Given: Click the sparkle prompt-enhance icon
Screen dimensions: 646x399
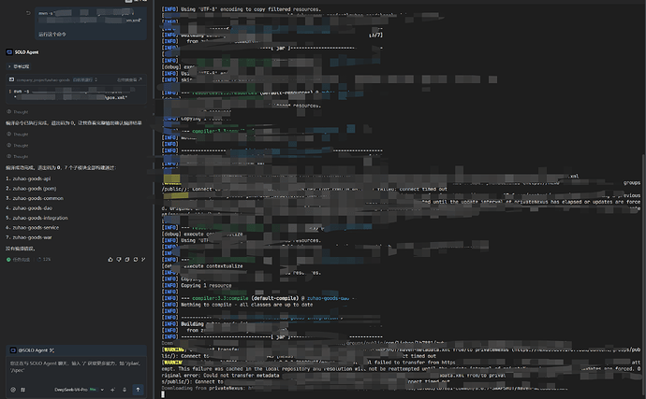Looking at the screenshot, I should 112,390.
